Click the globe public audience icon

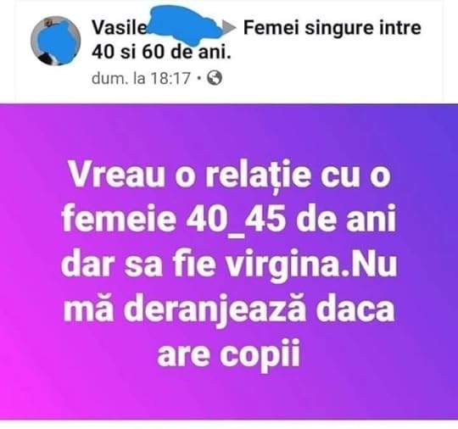215,78
